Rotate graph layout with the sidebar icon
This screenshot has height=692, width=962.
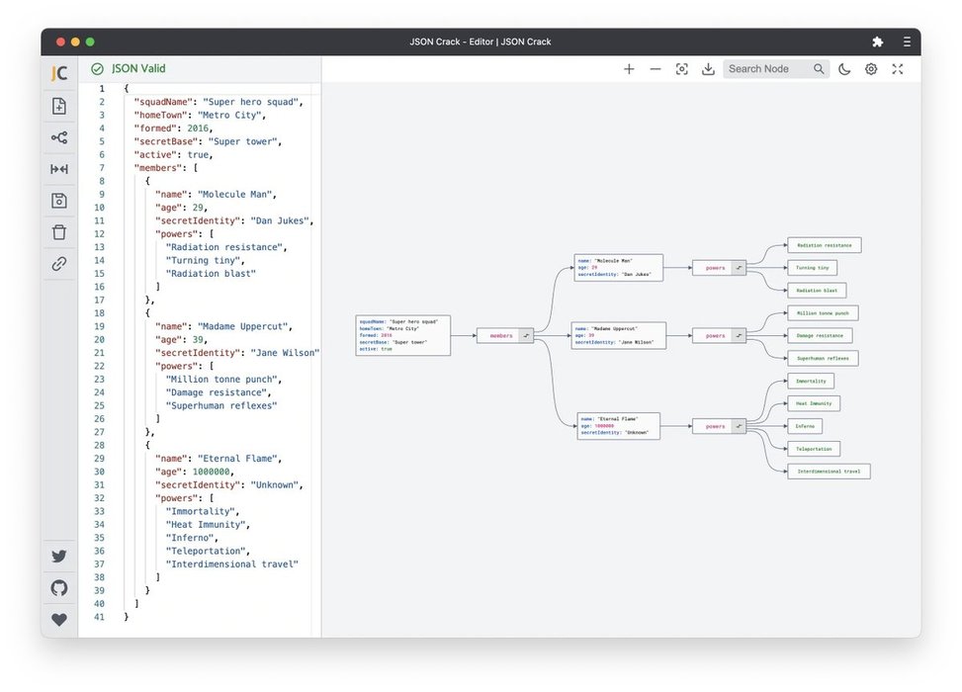59,137
